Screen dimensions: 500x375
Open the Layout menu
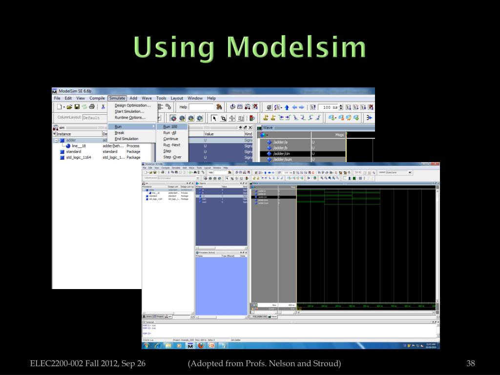(x=177, y=98)
